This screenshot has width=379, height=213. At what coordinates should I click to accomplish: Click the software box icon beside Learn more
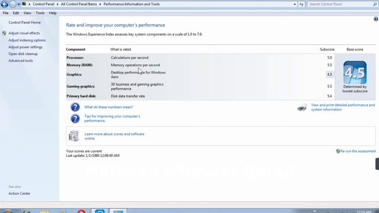(x=73, y=136)
